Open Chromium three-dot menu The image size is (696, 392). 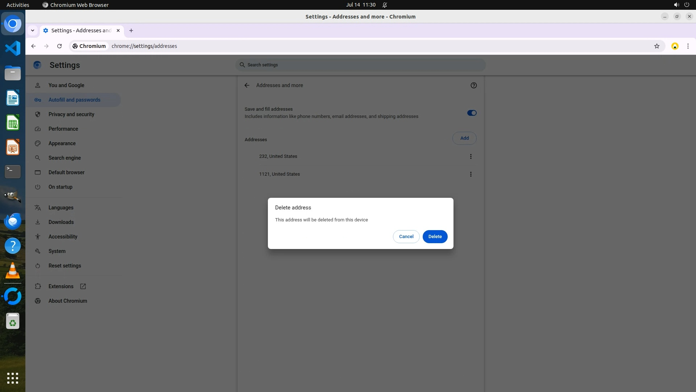click(x=688, y=46)
